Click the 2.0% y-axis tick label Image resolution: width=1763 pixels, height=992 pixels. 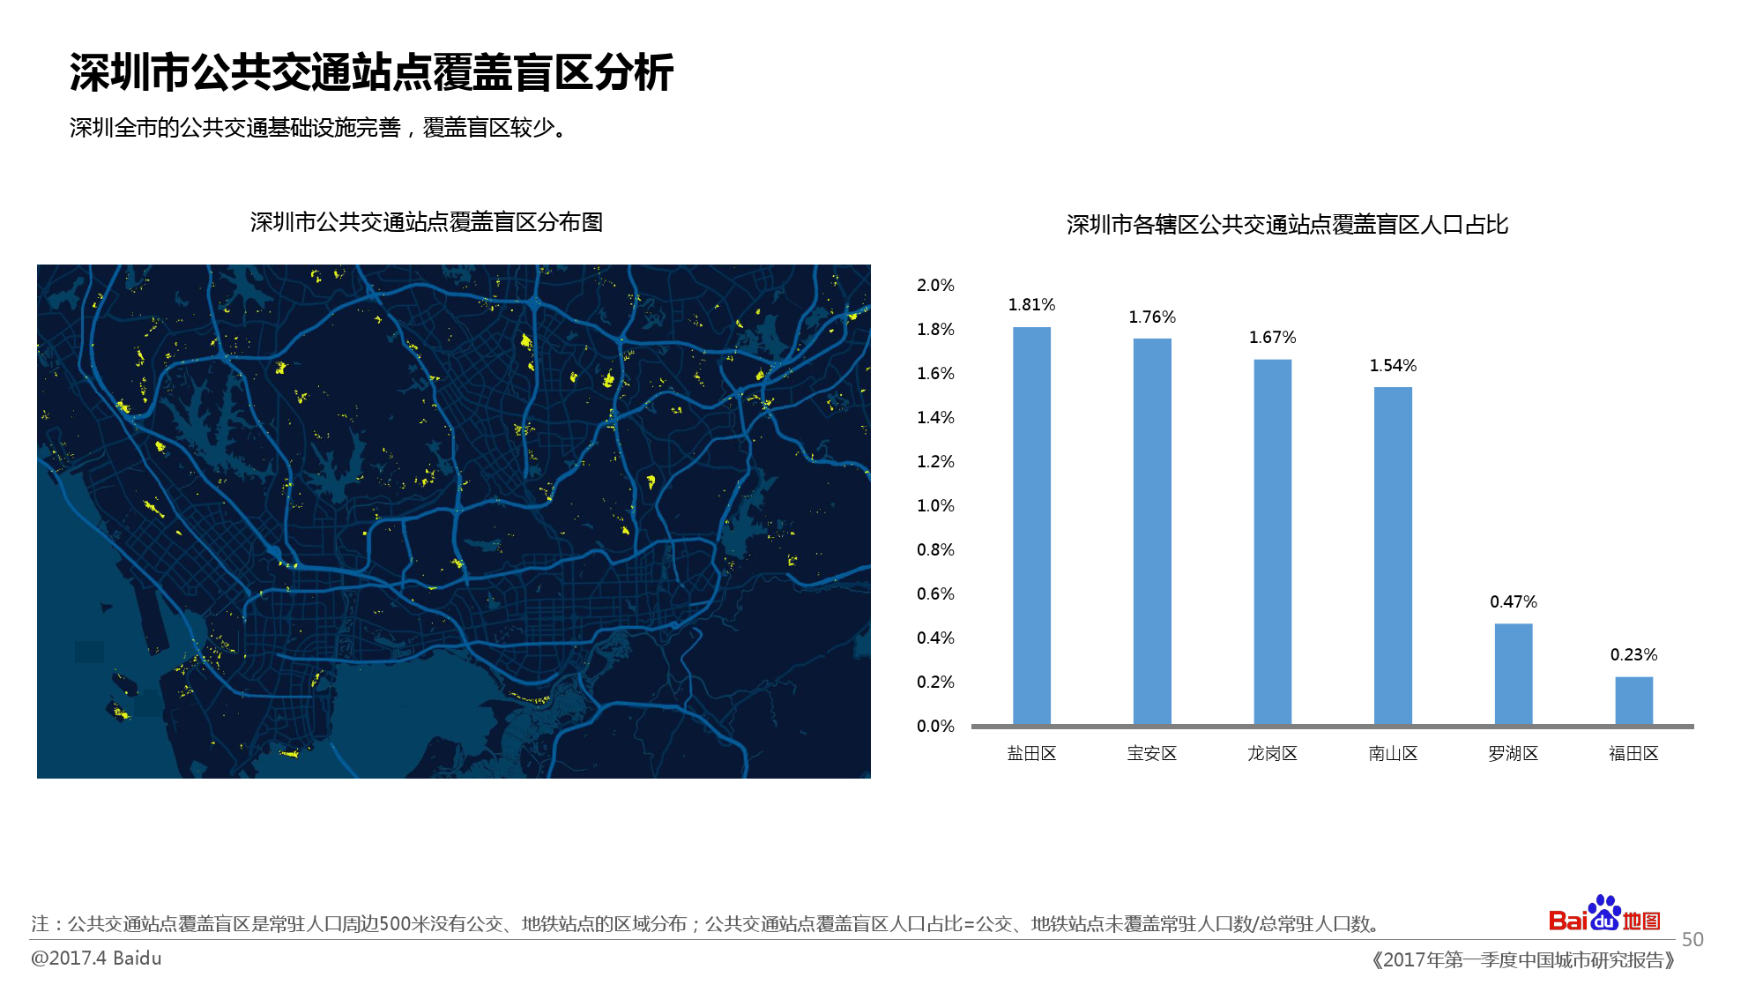click(935, 285)
